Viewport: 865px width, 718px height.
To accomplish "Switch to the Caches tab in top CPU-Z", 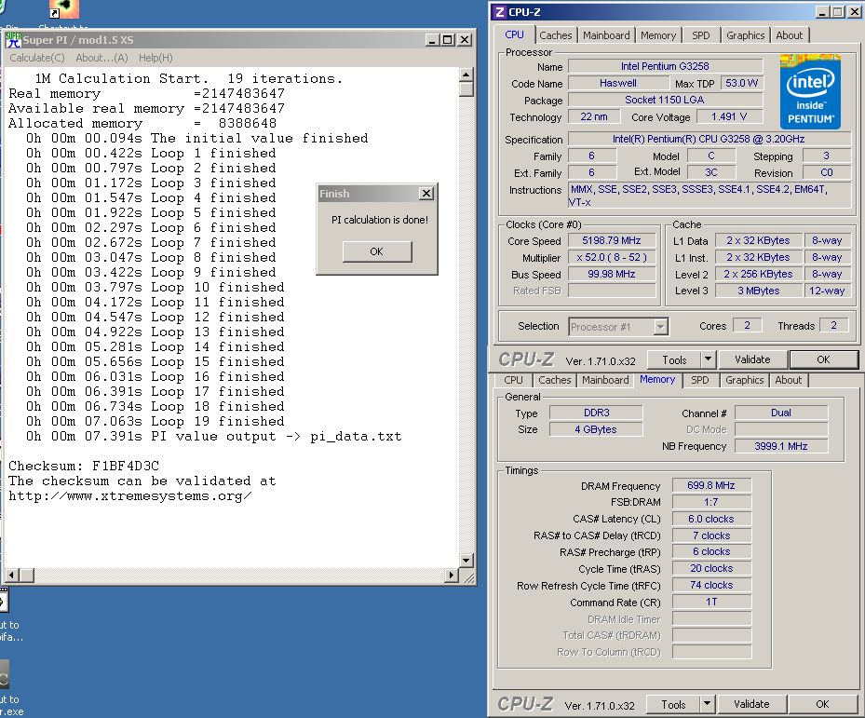I will [x=556, y=35].
